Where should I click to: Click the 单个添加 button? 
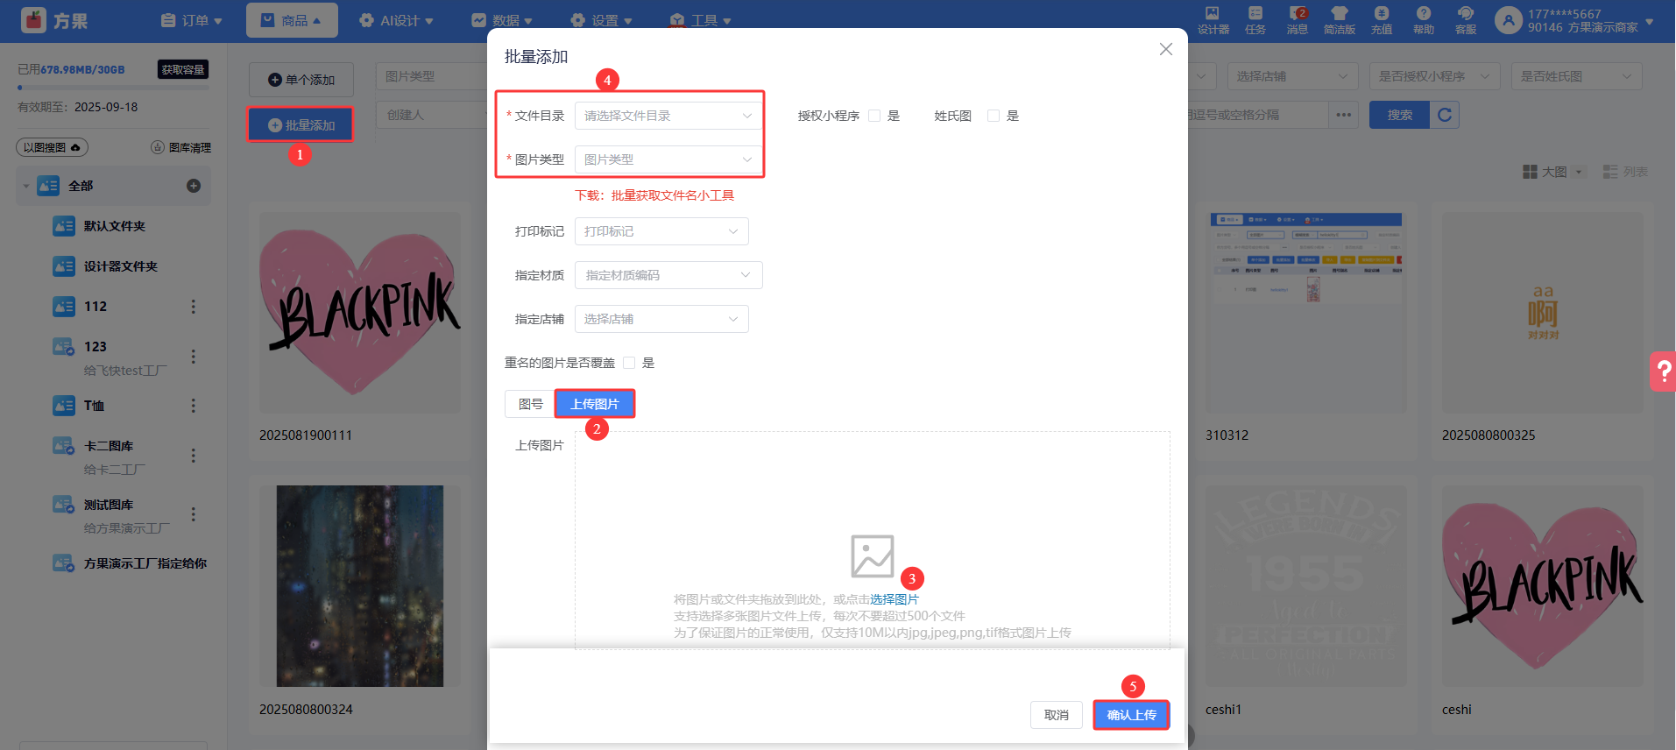point(301,80)
